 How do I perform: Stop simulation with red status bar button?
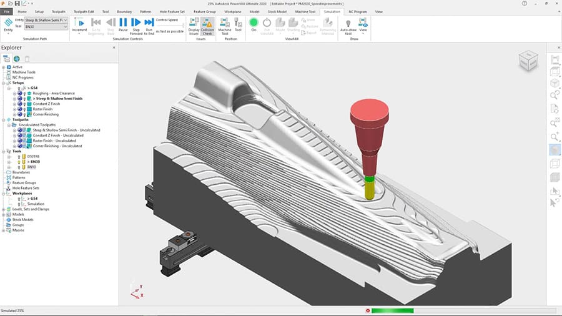pyautogui.click(x=368, y=310)
